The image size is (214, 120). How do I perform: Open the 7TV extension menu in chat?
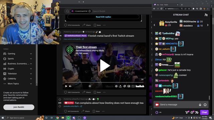pyautogui.click(x=197, y=112)
